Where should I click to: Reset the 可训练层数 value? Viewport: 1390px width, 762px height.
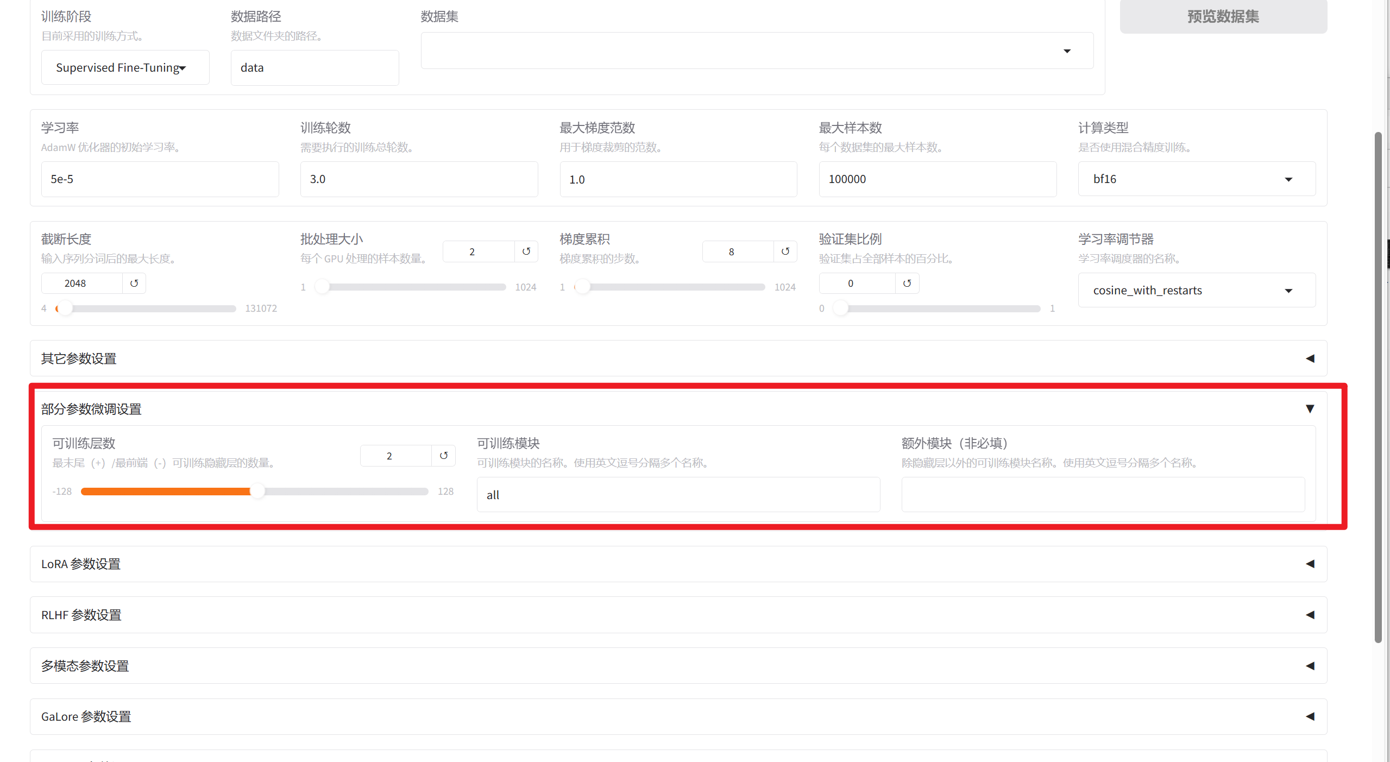443,455
